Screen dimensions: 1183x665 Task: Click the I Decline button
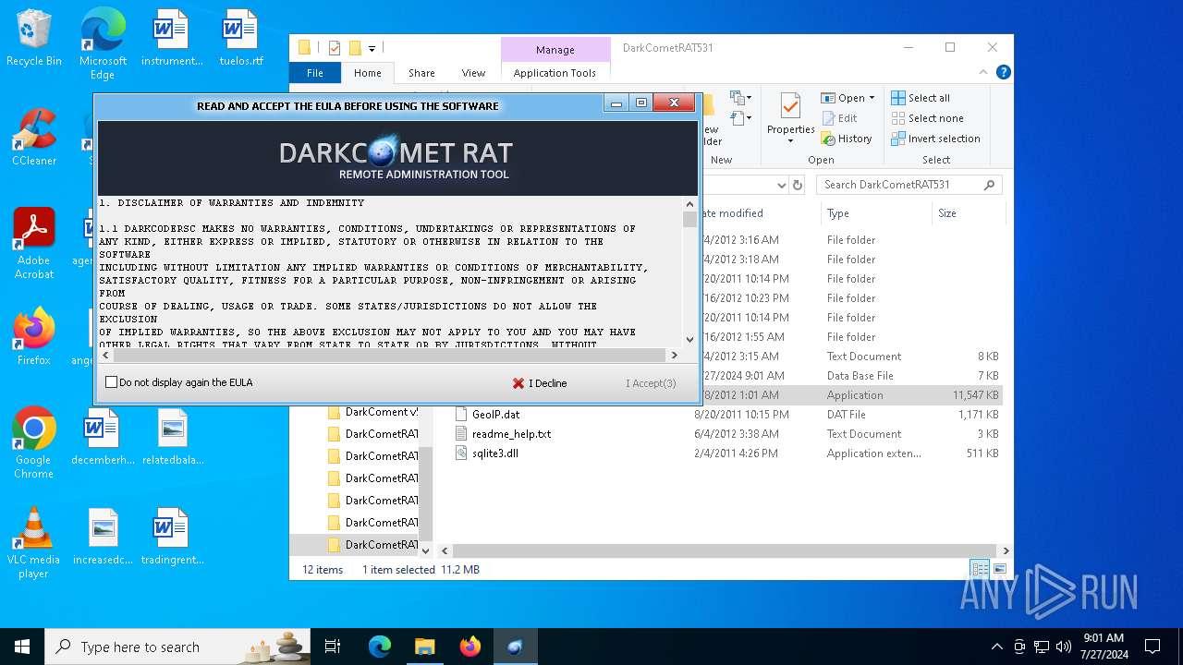coord(540,383)
